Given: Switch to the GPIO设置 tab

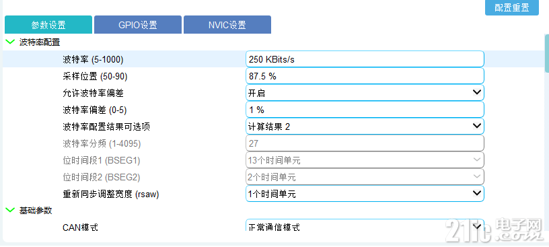Looking at the screenshot, I should pyautogui.click(x=138, y=25).
